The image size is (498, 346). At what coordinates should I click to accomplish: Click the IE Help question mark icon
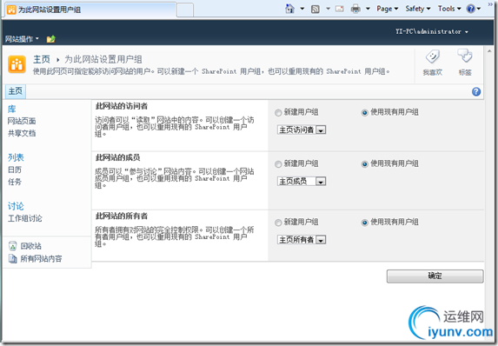[x=471, y=9]
